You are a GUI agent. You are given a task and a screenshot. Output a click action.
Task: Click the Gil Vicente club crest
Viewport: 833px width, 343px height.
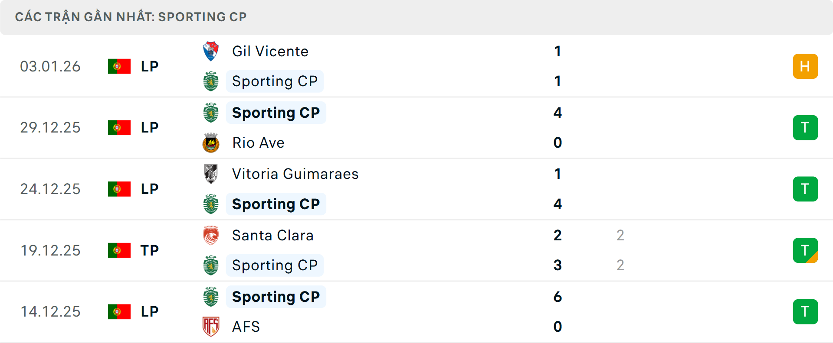click(211, 51)
